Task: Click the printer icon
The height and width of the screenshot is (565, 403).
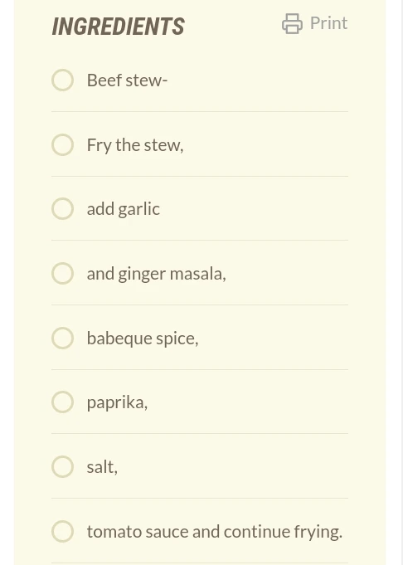Action: click(x=292, y=24)
